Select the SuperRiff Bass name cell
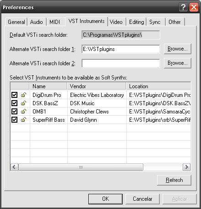This screenshot has height=209, width=201. tap(49, 120)
